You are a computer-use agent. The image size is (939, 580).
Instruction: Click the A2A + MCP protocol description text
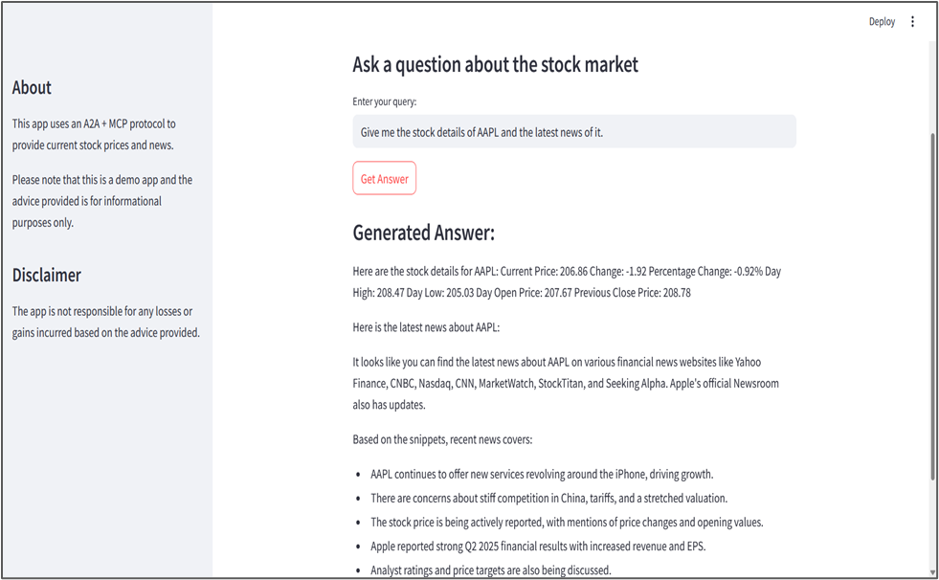point(94,134)
